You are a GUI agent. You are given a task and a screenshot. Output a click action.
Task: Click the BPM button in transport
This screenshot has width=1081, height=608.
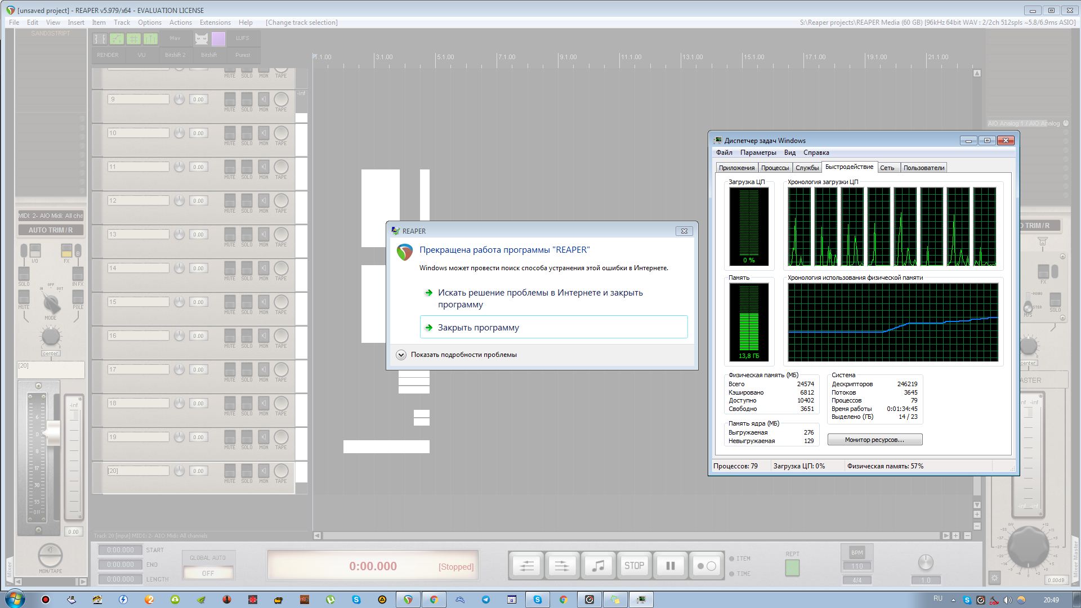point(857,552)
